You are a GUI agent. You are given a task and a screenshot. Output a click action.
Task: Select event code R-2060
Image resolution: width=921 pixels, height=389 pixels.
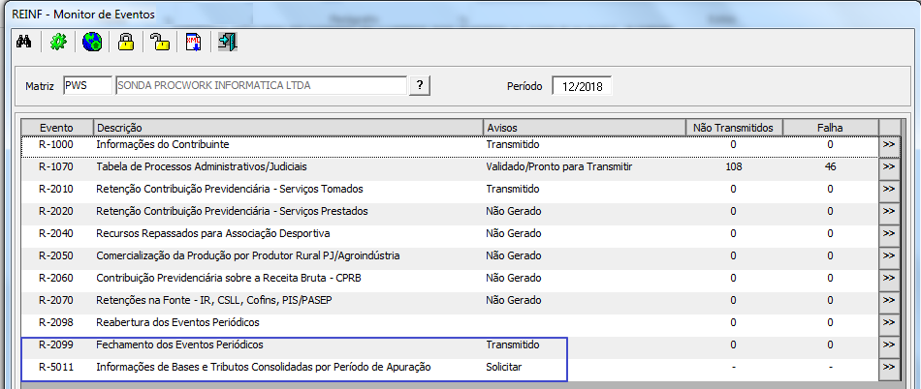[56, 278]
